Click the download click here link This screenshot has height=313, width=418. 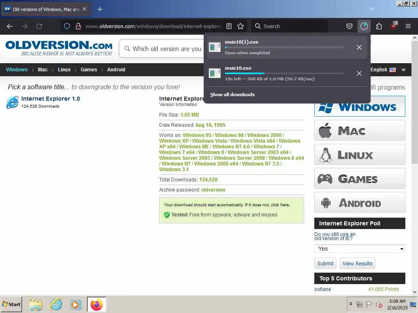pyautogui.click(x=280, y=205)
